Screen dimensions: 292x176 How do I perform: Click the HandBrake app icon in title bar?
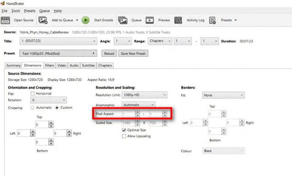3,3
